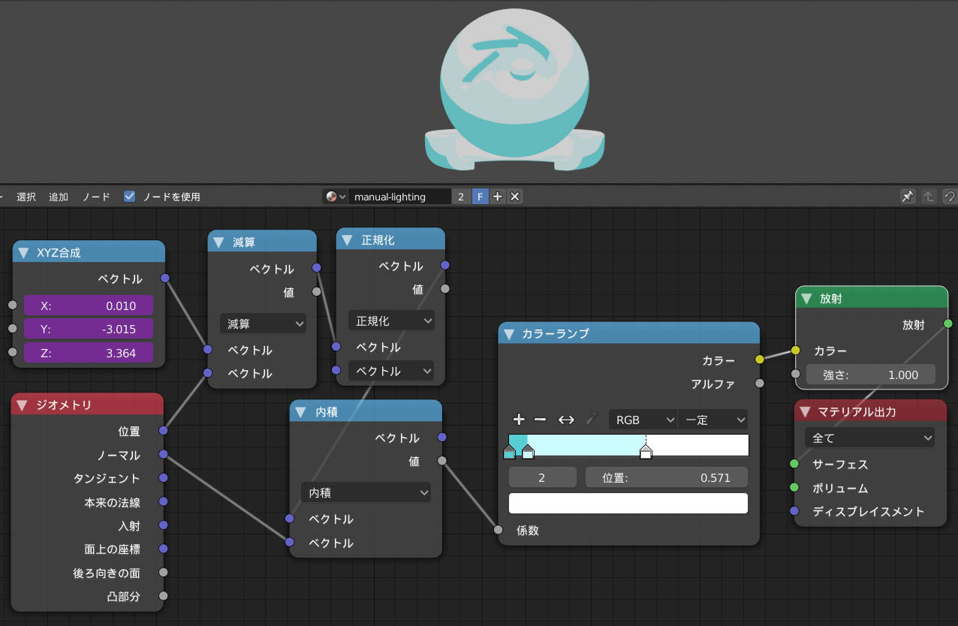Select the light cyan color stop
Viewport: 958px width, 626px height.
pos(528,452)
